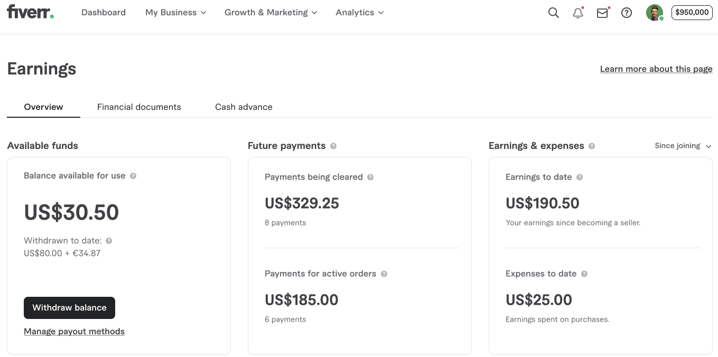
Task: Open the Cash advance tab
Action: pyautogui.click(x=244, y=107)
